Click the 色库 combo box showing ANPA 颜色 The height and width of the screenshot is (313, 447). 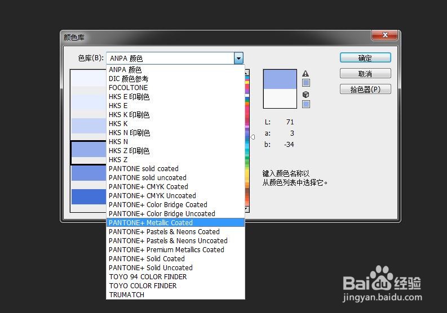(175, 59)
